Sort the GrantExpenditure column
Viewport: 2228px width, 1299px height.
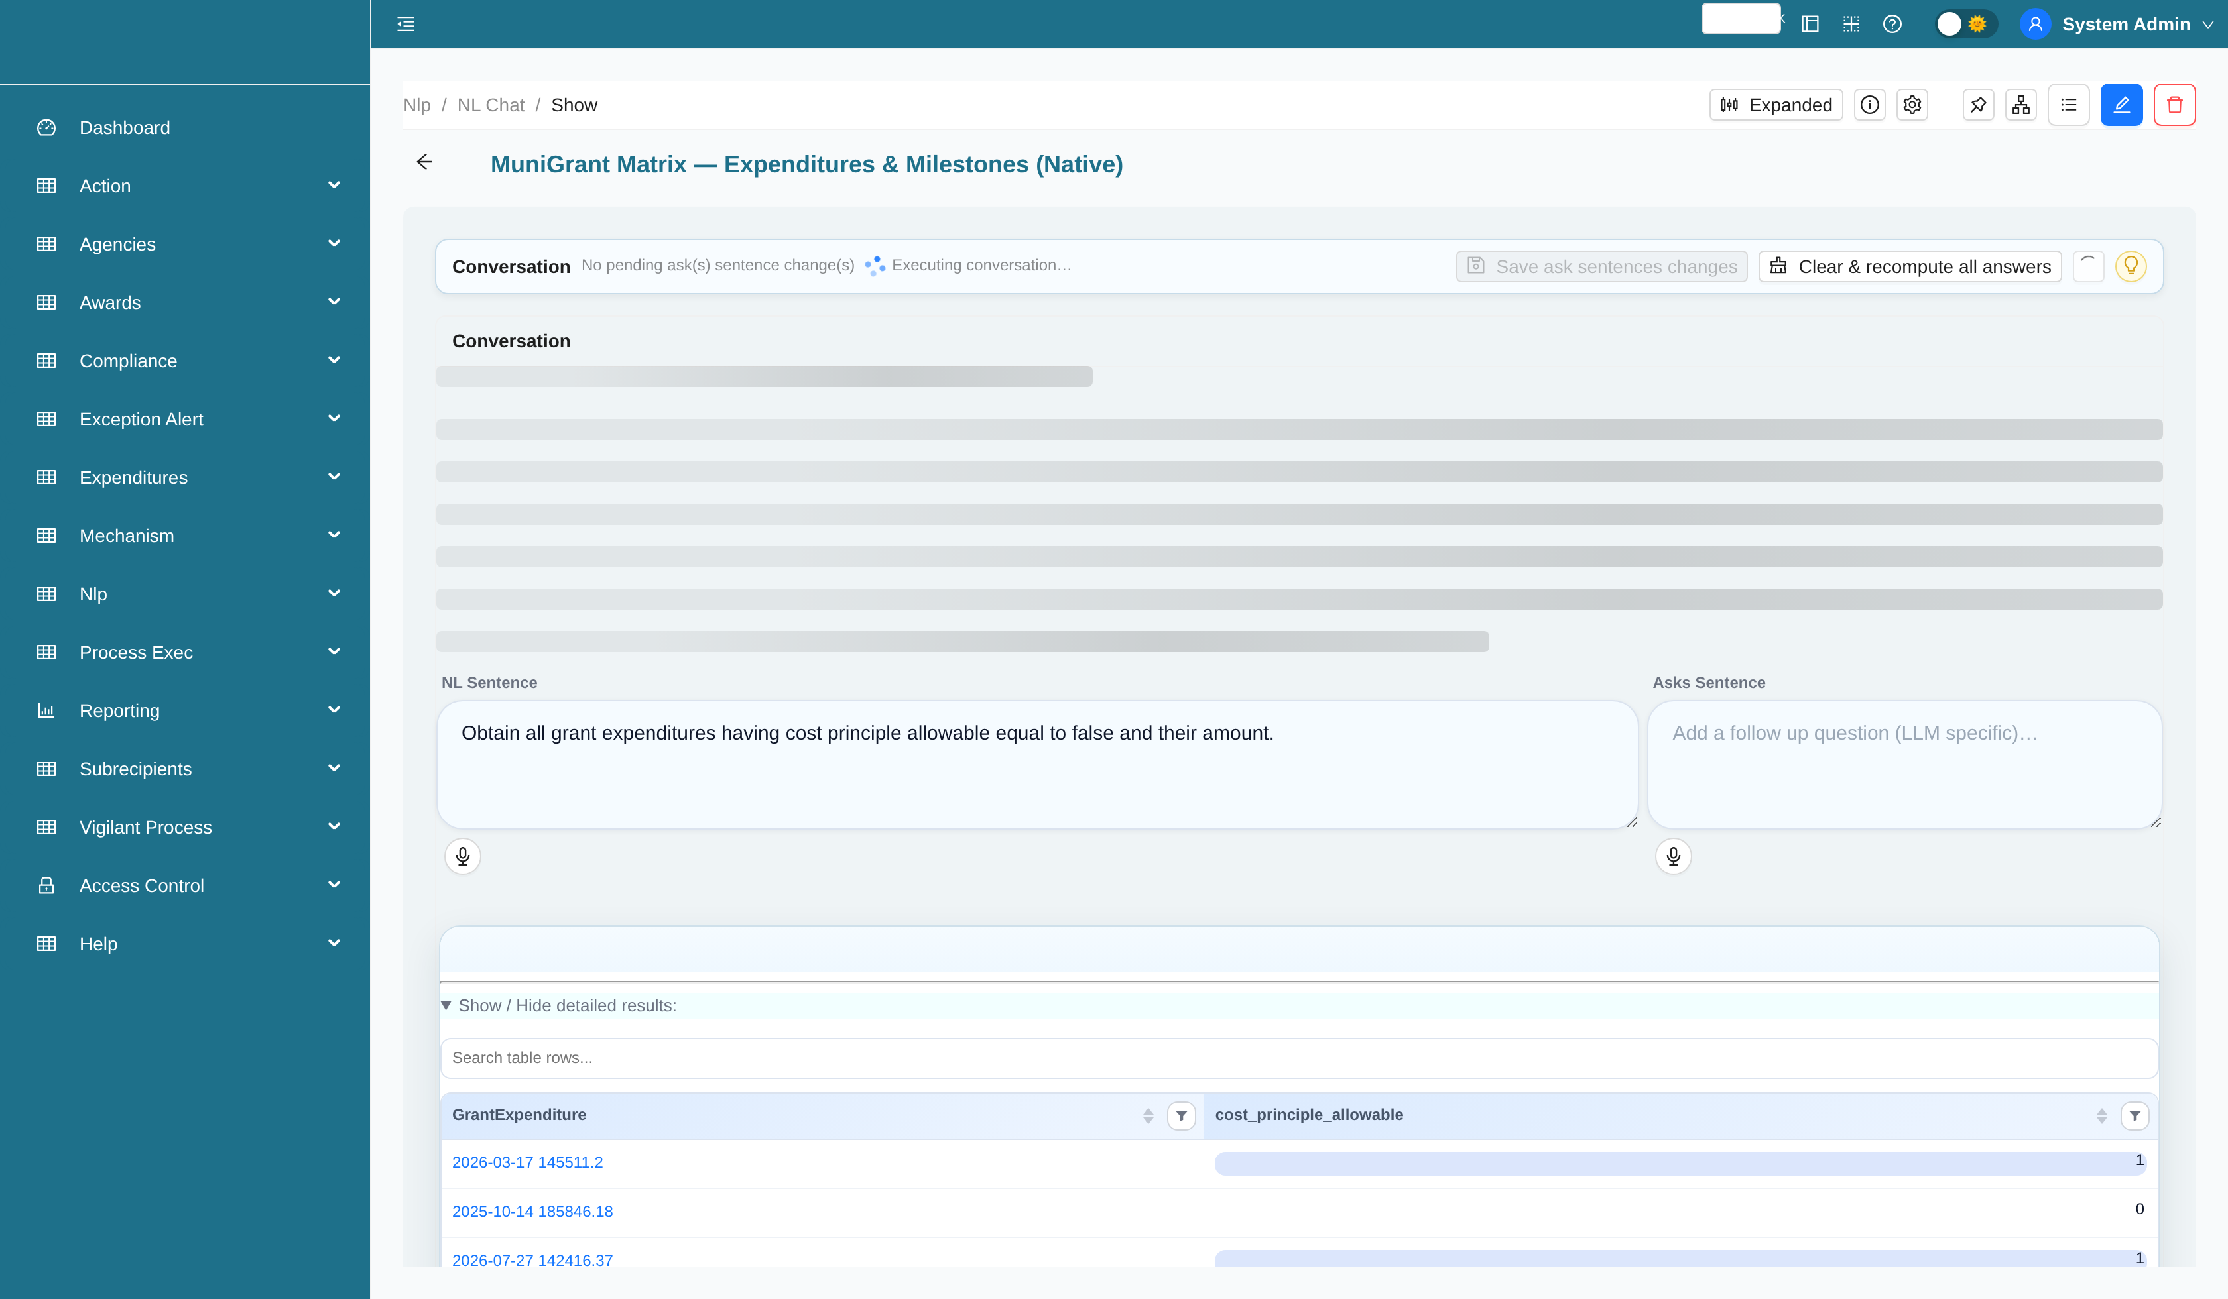click(1148, 1116)
